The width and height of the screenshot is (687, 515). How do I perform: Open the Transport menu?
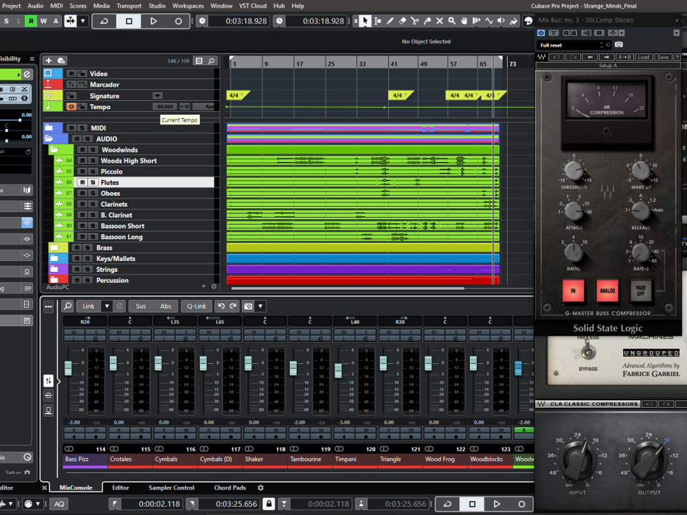tap(129, 5)
